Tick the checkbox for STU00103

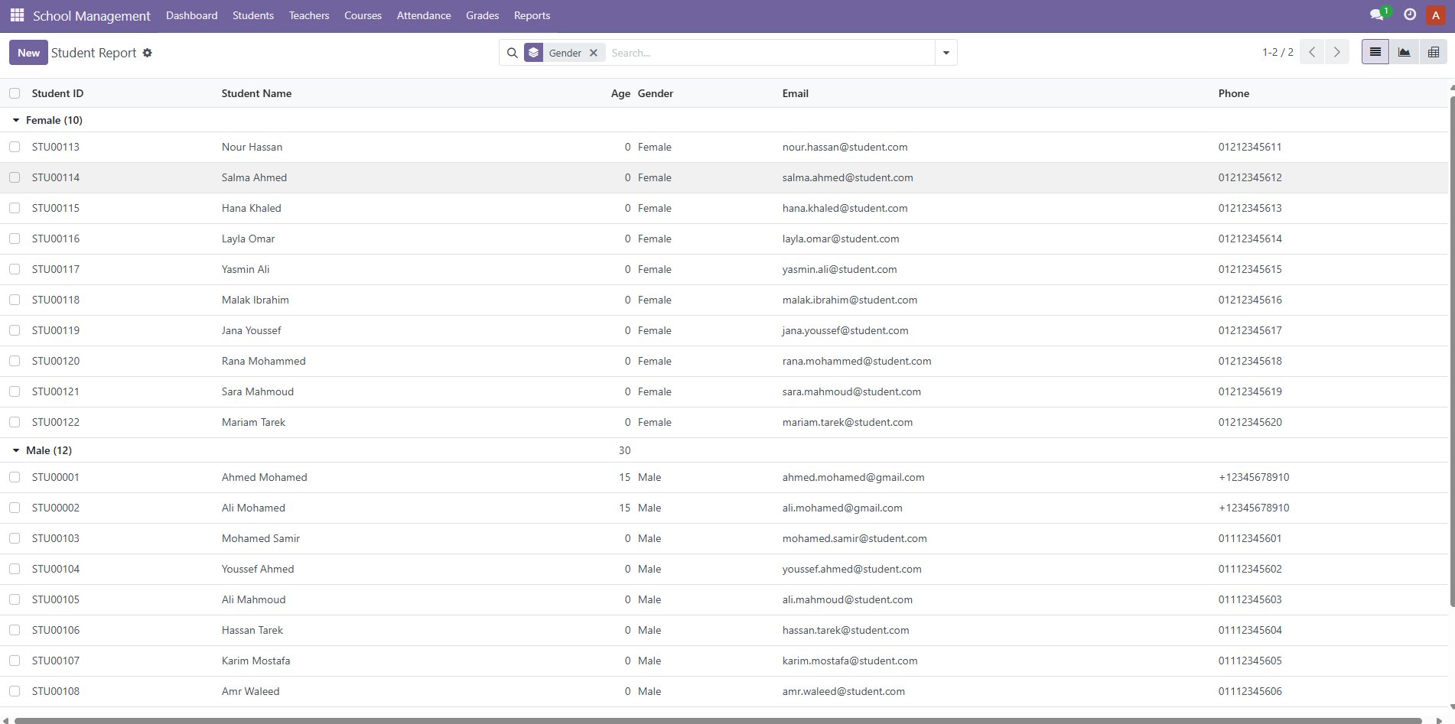click(15, 538)
